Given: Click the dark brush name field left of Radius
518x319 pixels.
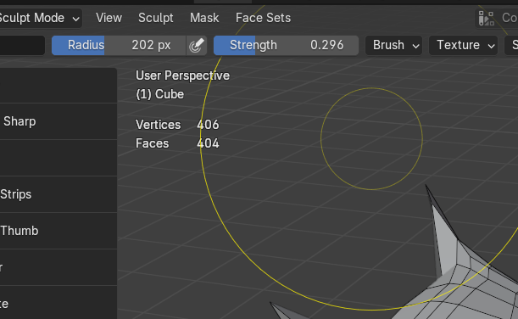Looking at the screenshot, I should pyautogui.click(x=22, y=45).
